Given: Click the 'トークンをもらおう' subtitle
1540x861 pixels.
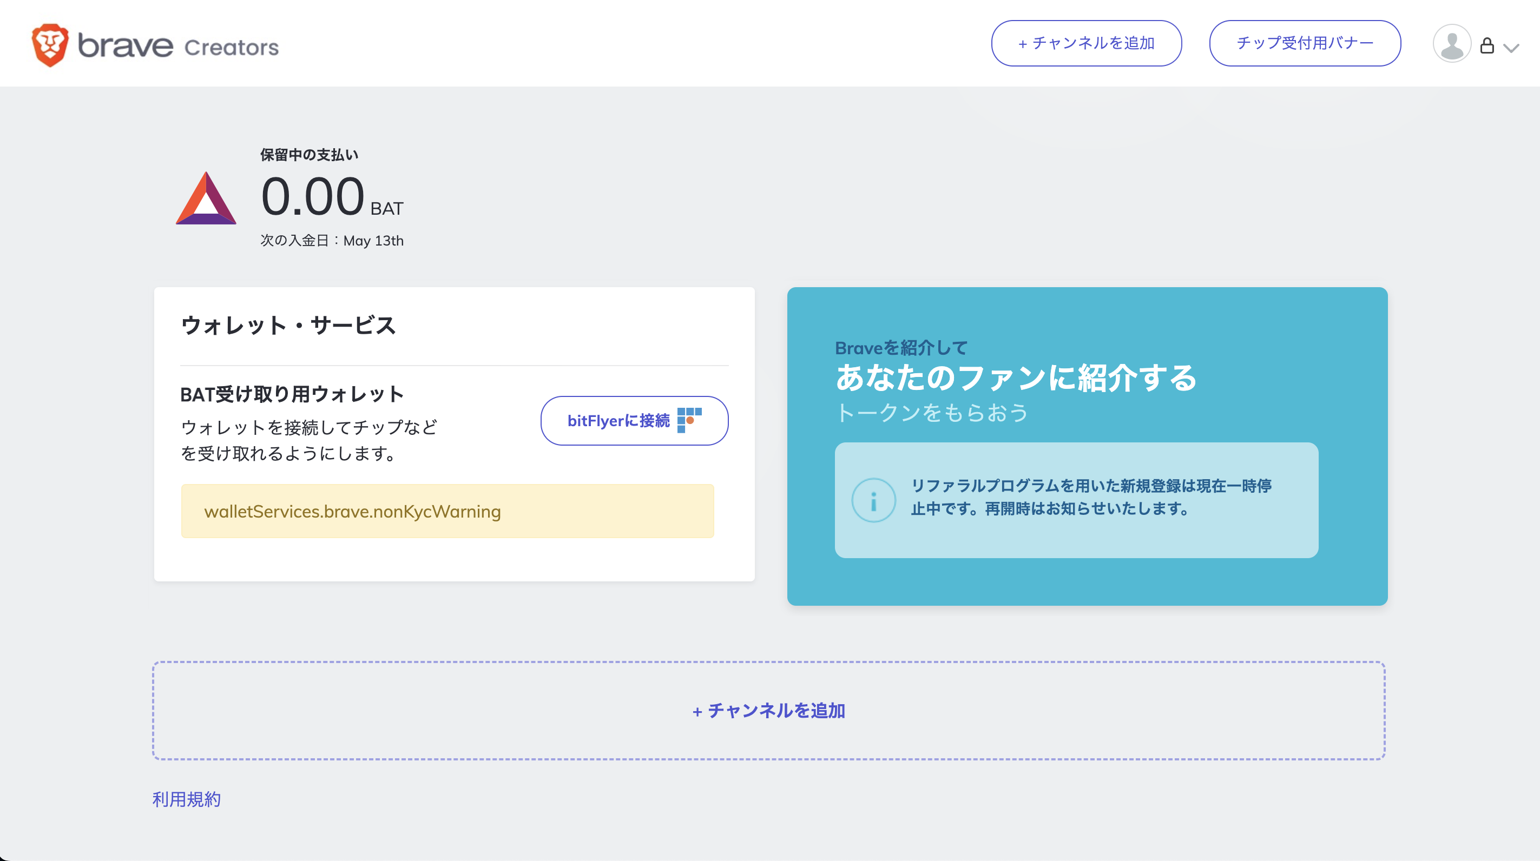Looking at the screenshot, I should pyautogui.click(x=932, y=412).
